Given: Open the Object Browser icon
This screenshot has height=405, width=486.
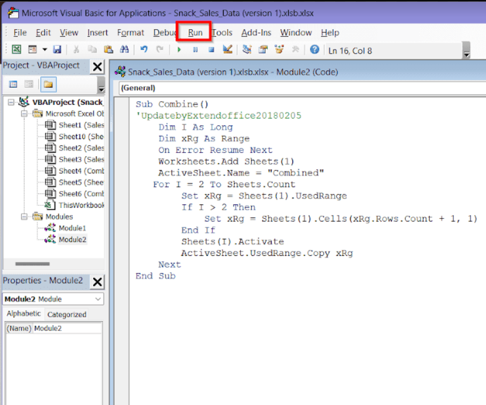Looking at the screenshot, I should coord(279,49).
